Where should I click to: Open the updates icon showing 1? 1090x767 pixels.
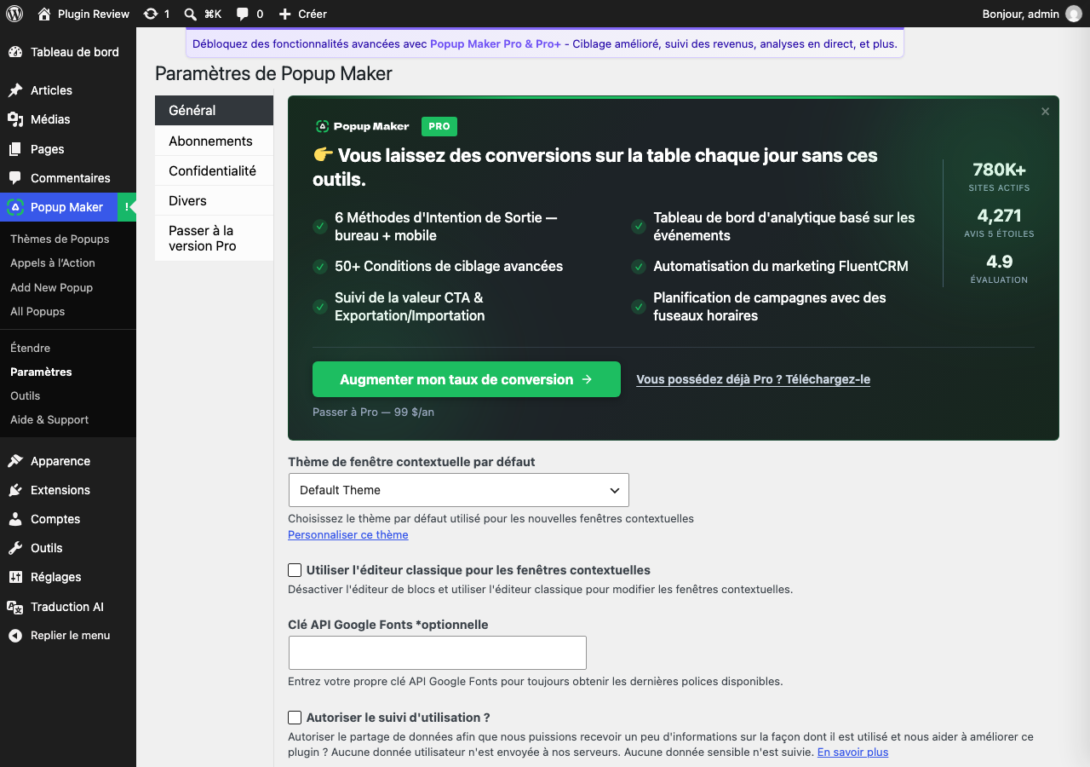(151, 14)
